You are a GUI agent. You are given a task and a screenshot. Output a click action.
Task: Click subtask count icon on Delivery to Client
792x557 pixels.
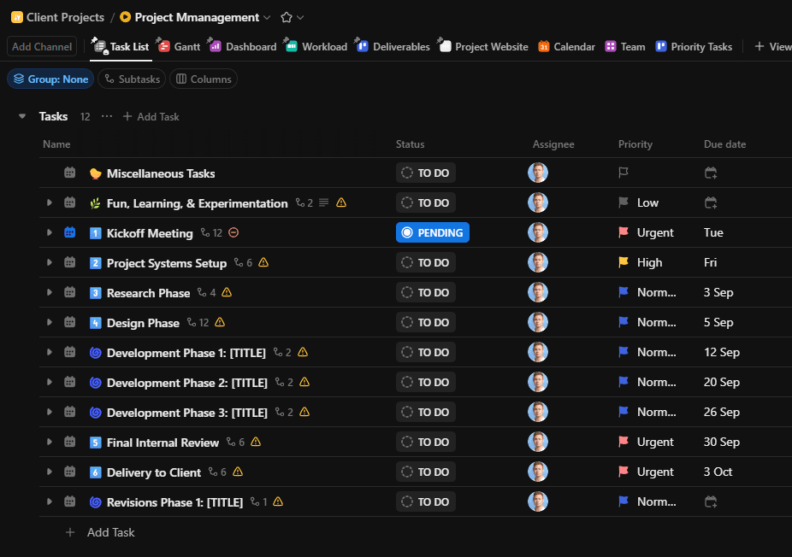(213, 472)
